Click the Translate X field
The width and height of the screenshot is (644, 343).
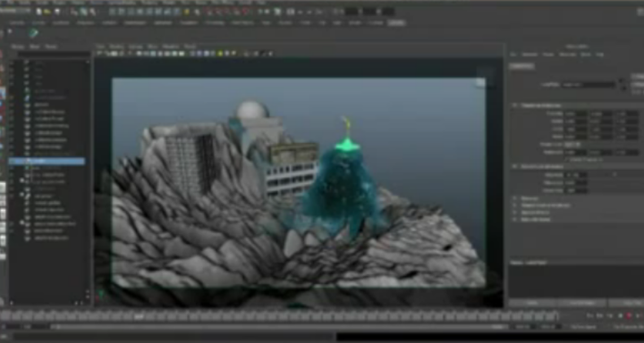[575, 113]
